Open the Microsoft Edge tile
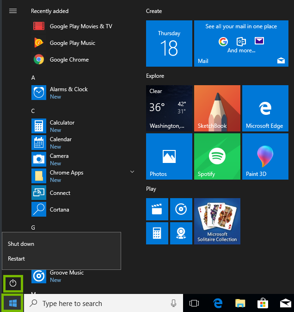The image size is (294, 312). tap(265, 108)
